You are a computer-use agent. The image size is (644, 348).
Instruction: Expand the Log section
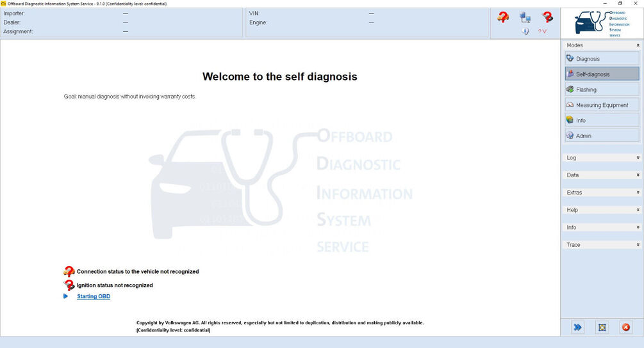point(602,157)
